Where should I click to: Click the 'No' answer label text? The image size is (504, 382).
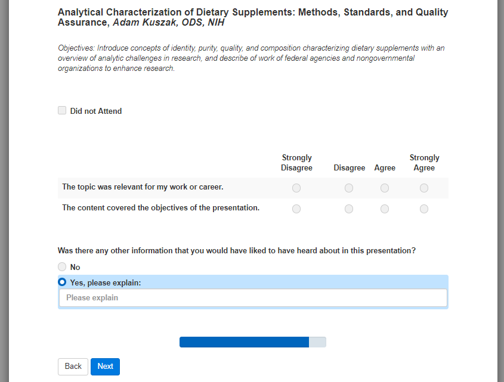(75, 268)
